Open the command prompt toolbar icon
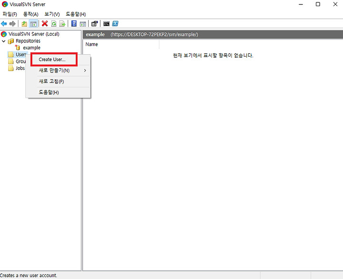 107,24
